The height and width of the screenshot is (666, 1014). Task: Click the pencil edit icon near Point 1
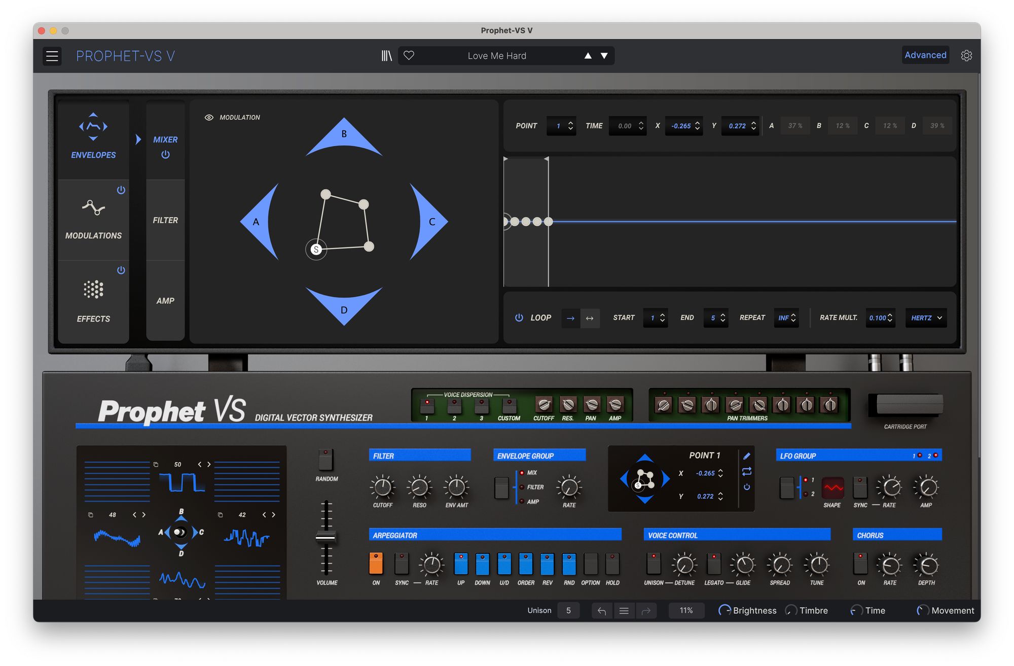tap(747, 456)
